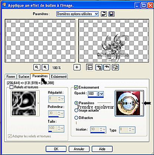The width and height of the screenshot is (154, 155).
Task: Open the environment image picker arrow
Action: click(142, 103)
